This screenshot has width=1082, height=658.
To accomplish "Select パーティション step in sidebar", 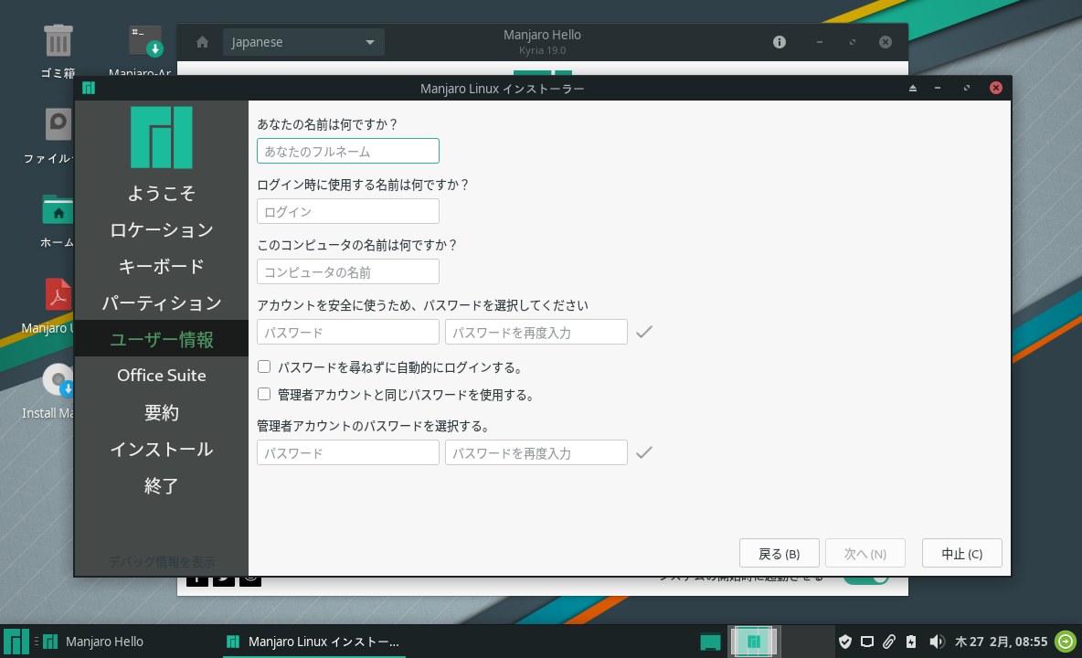I will click(x=162, y=302).
